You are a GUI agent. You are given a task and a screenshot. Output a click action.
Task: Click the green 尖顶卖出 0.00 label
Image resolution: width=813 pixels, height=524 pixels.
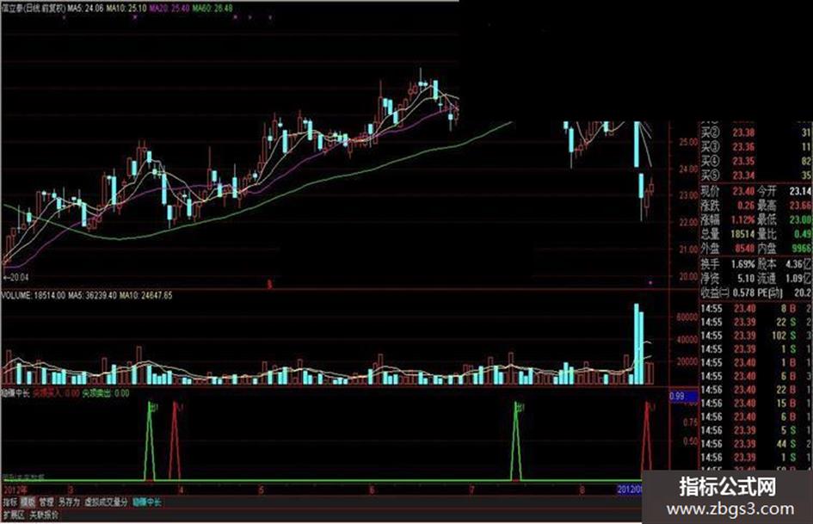pyautogui.click(x=106, y=393)
